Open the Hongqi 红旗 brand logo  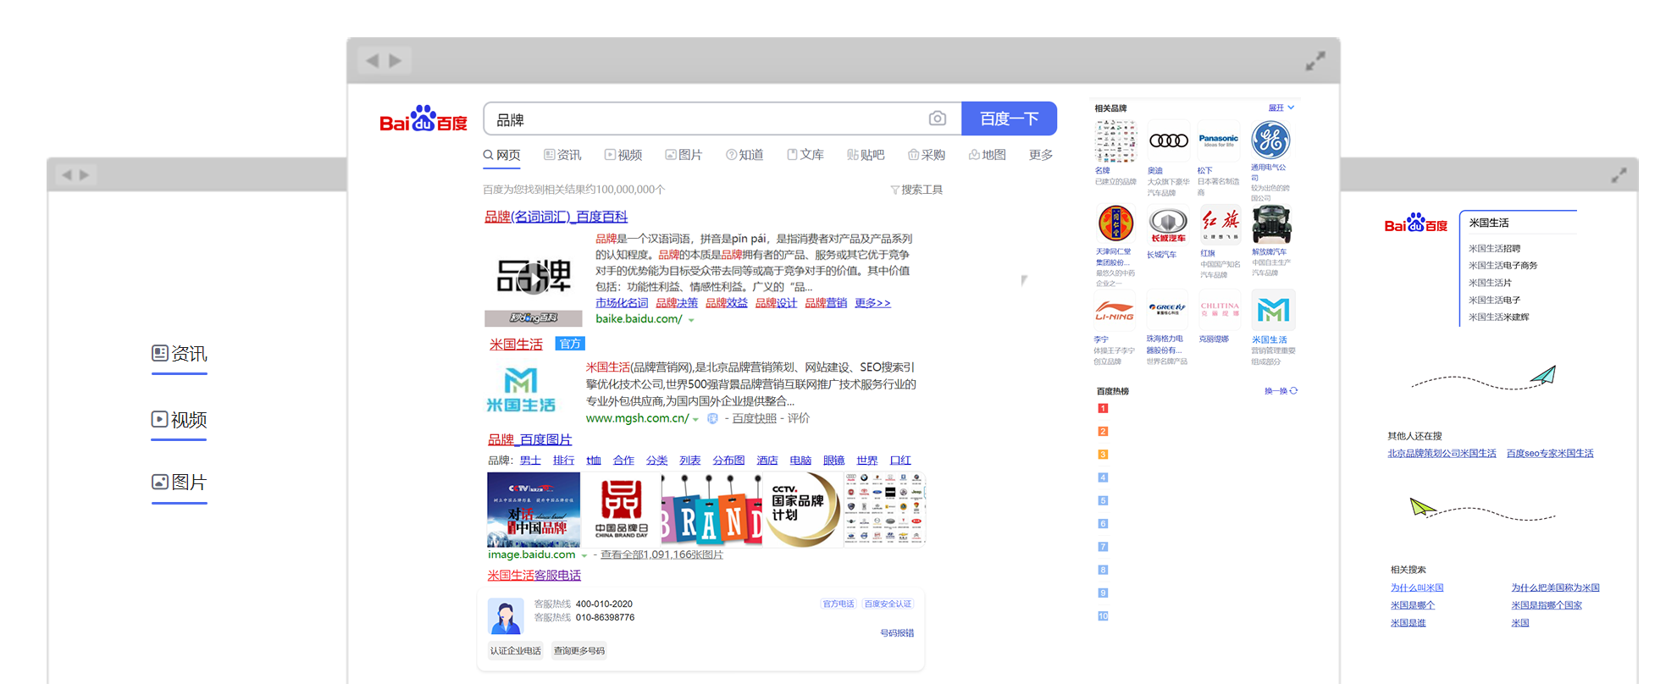pos(1220,224)
